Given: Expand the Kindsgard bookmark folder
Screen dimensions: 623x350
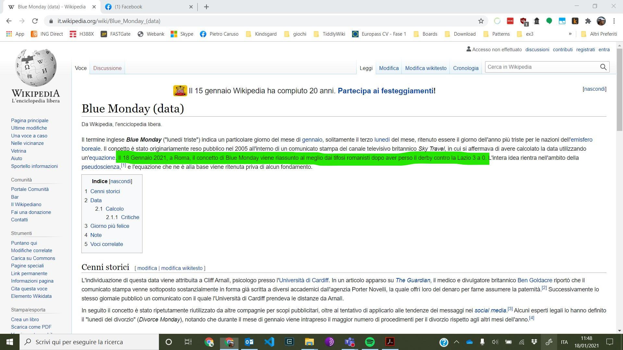Looking at the screenshot, I should [x=261, y=34].
